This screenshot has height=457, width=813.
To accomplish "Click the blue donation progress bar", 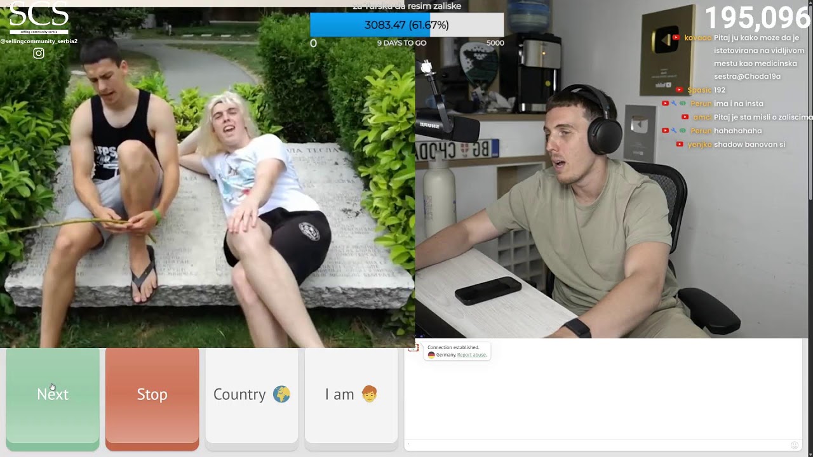I will coord(406,25).
